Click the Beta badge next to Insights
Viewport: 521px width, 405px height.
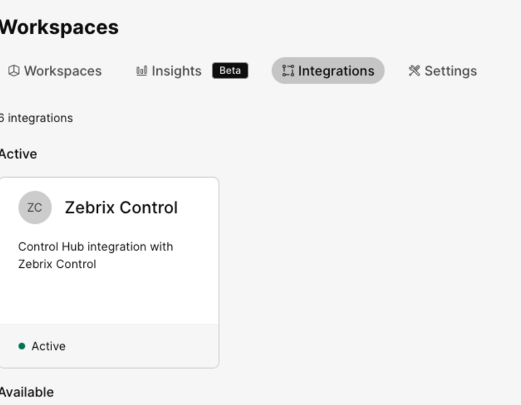coord(230,71)
